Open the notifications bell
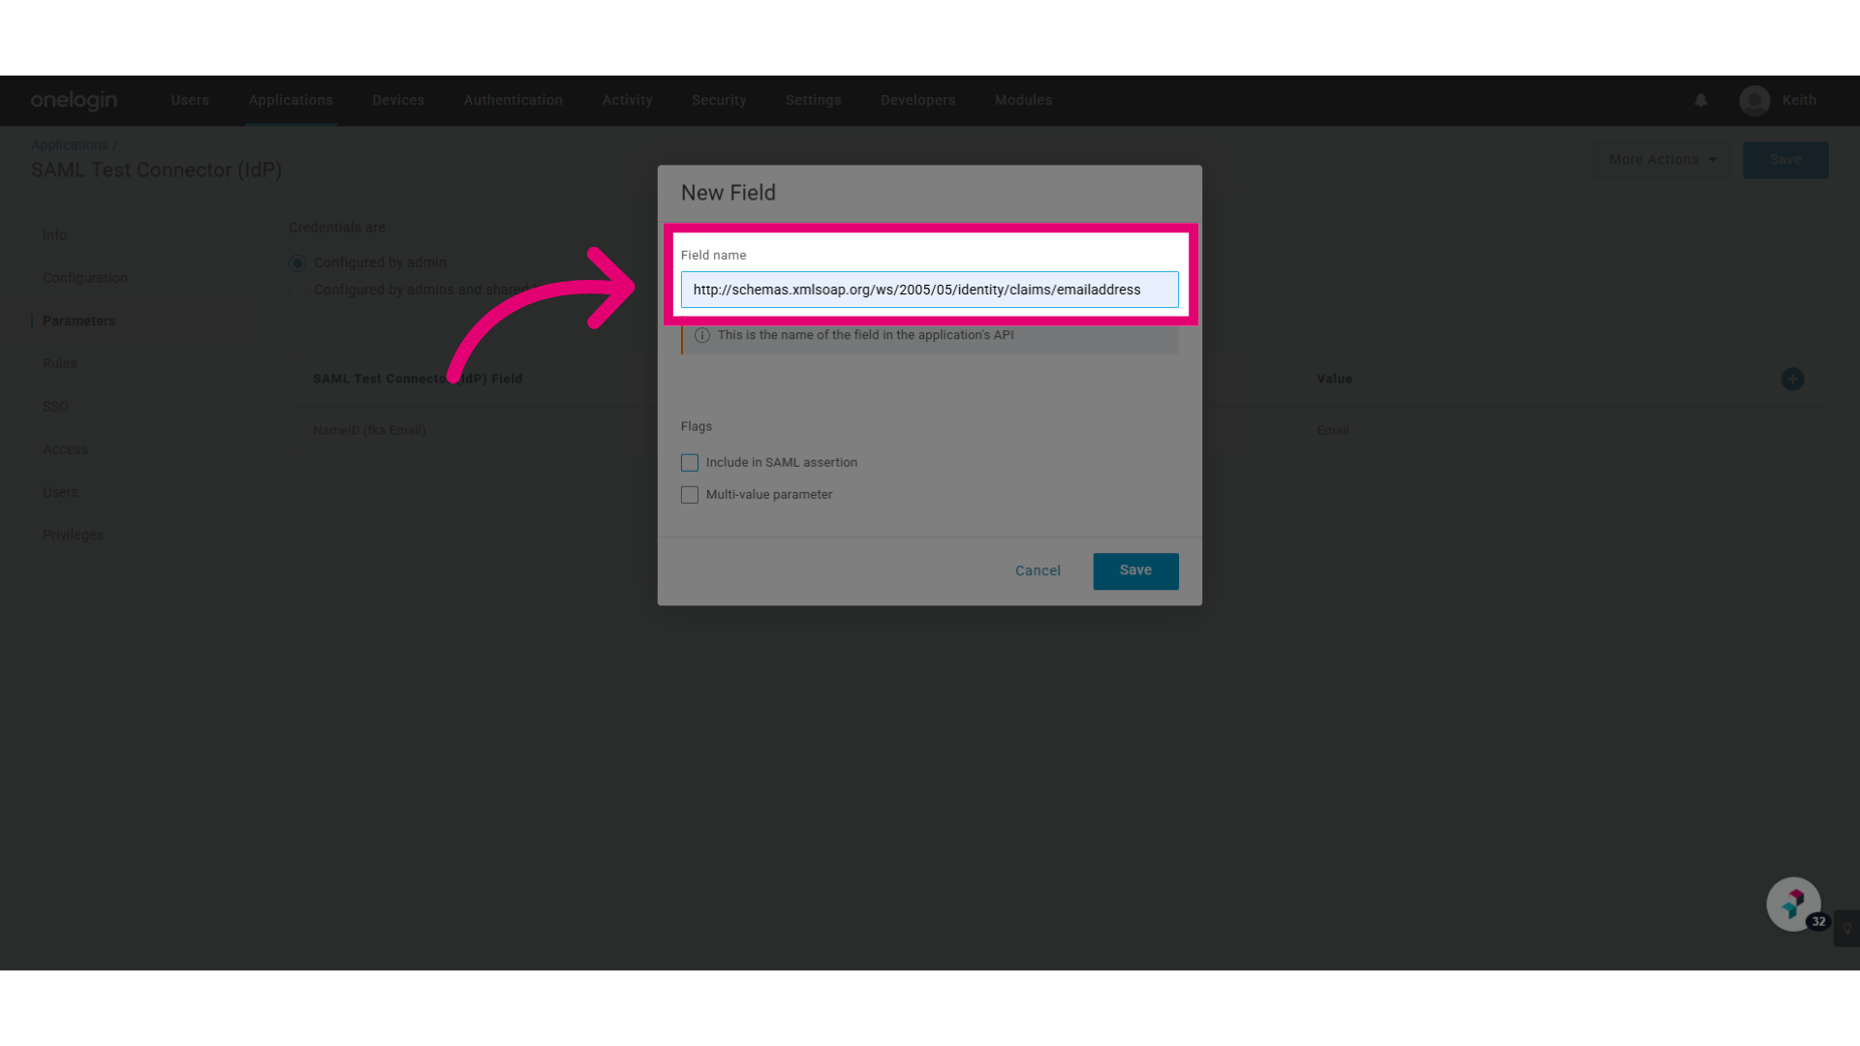 click(1700, 101)
